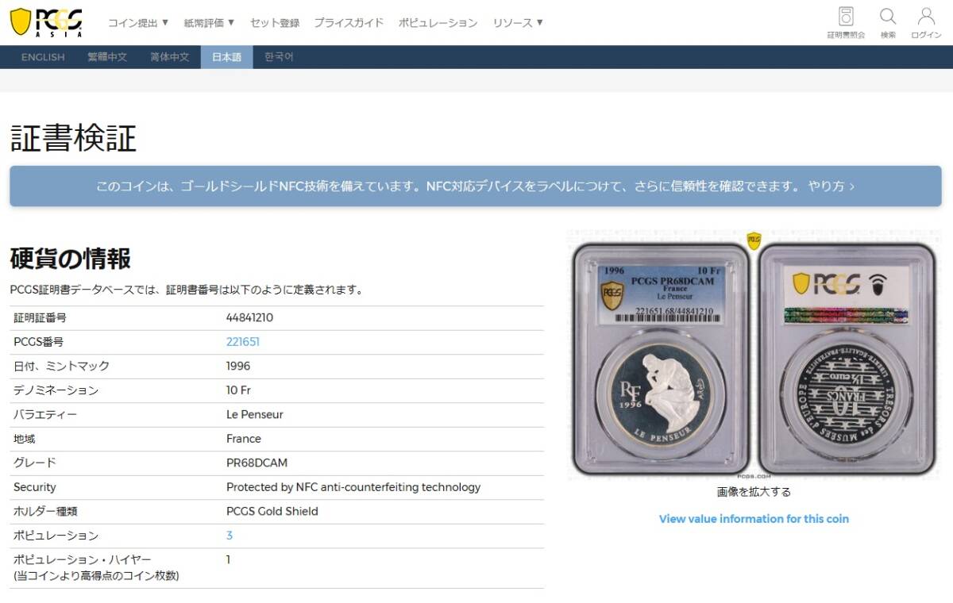Open the 検索 search magnifier icon
This screenshot has width=953, height=603.
click(888, 22)
